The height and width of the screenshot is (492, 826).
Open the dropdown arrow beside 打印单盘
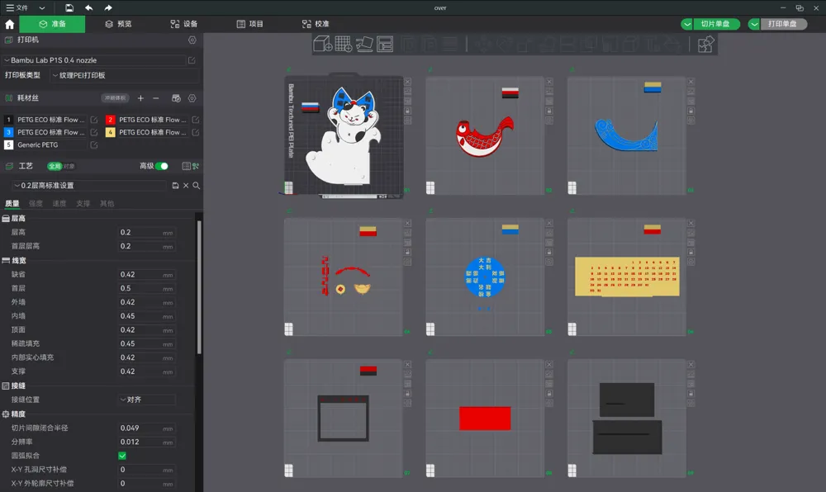tap(754, 24)
